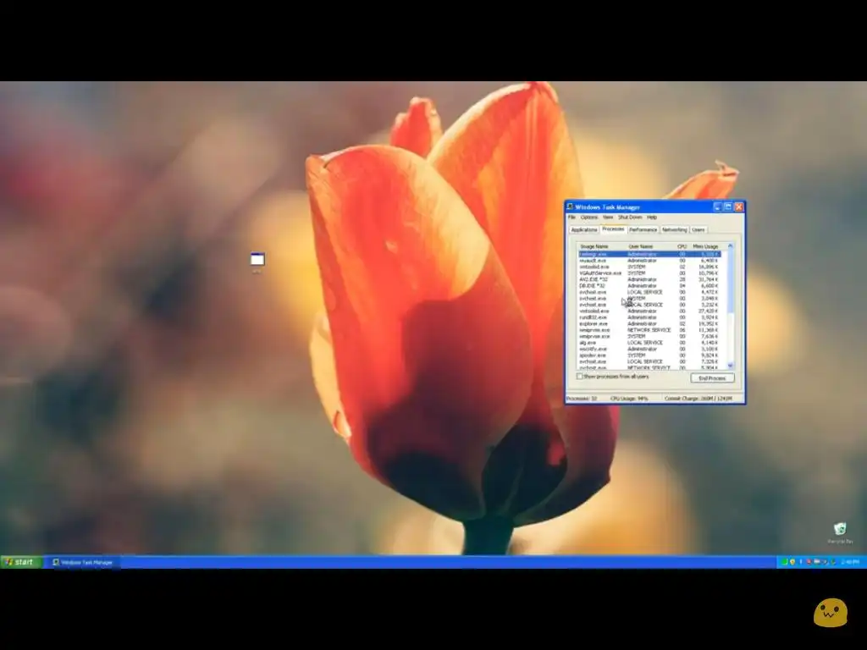Viewport: 867px width, 650px height.
Task: Select vmtoolsd.exe running as Administrator
Action: (649, 311)
